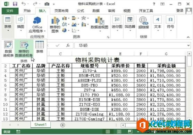Switch to the 审阅 tab
193x135 pixels.
coord(111,11)
